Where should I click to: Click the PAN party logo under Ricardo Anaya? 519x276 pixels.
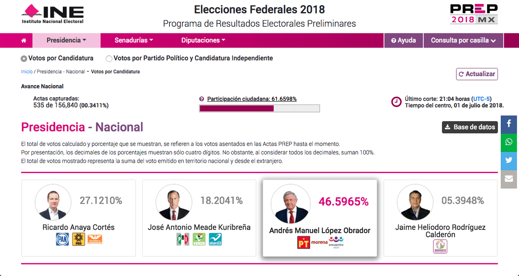pyautogui.click(x=62, y=238)
